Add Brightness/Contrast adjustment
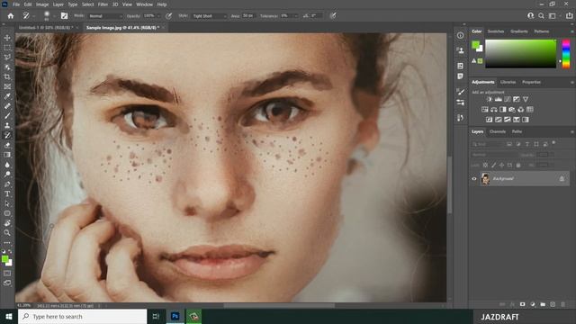This screenshot has width=576, height=324. pos(489,99)
